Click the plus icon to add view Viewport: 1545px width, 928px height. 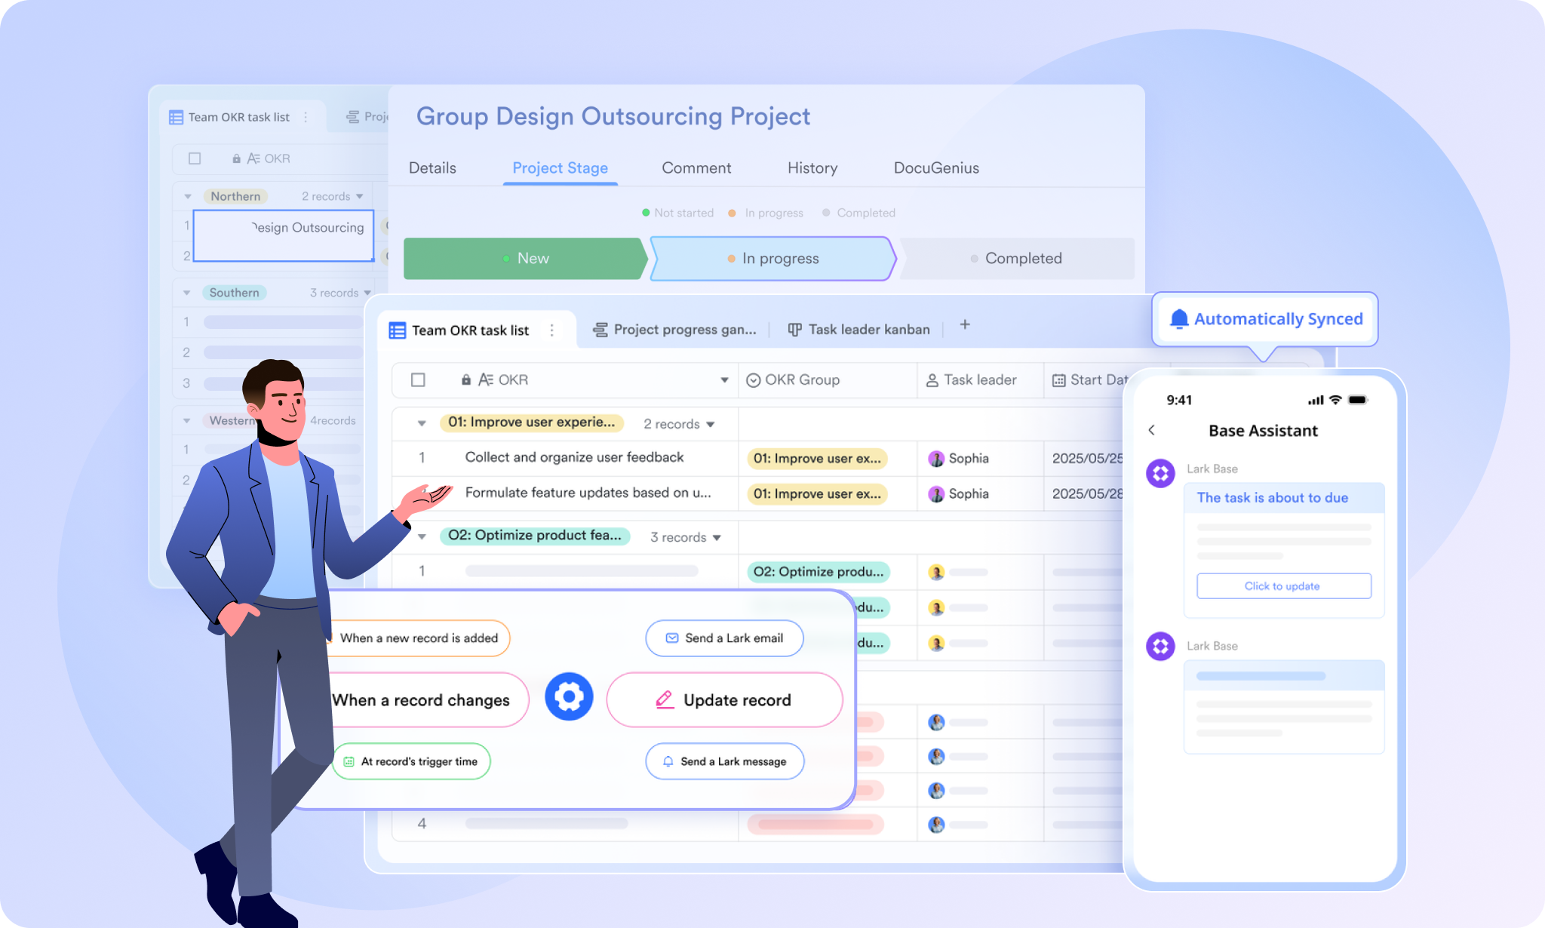965,324
